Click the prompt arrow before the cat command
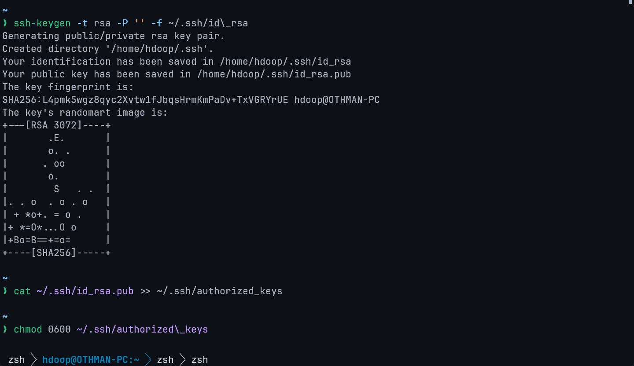The height and width of the screenshot is (366, 634). tap(5, 291)
